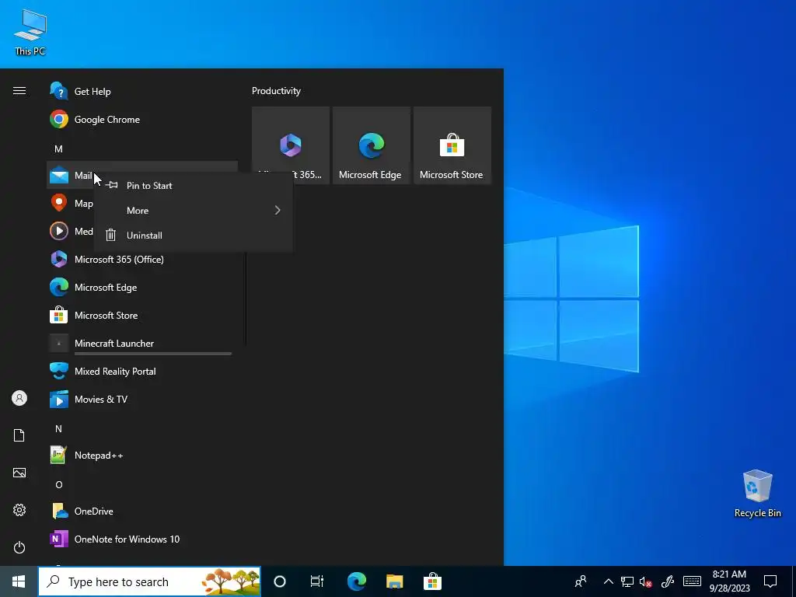This screenshot has height=597, width=796.
Task: Open network icon in system tray
Action: click(627, 581)
